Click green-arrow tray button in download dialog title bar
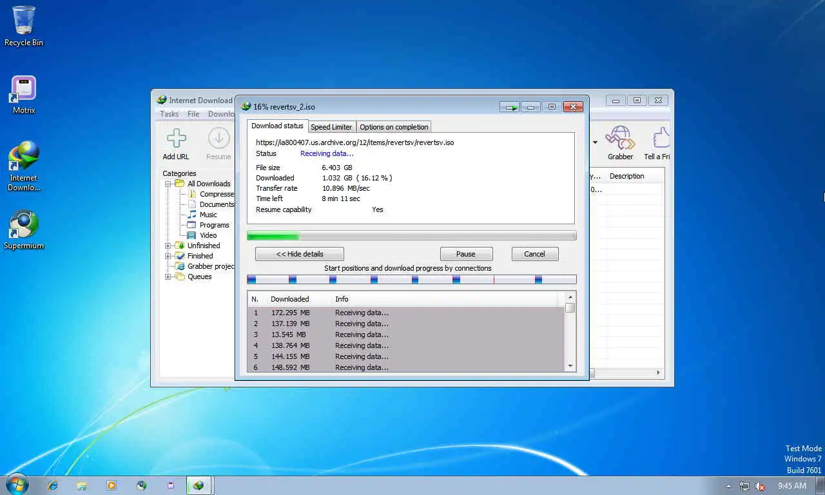Screen dimensions: 825x495 510,107
